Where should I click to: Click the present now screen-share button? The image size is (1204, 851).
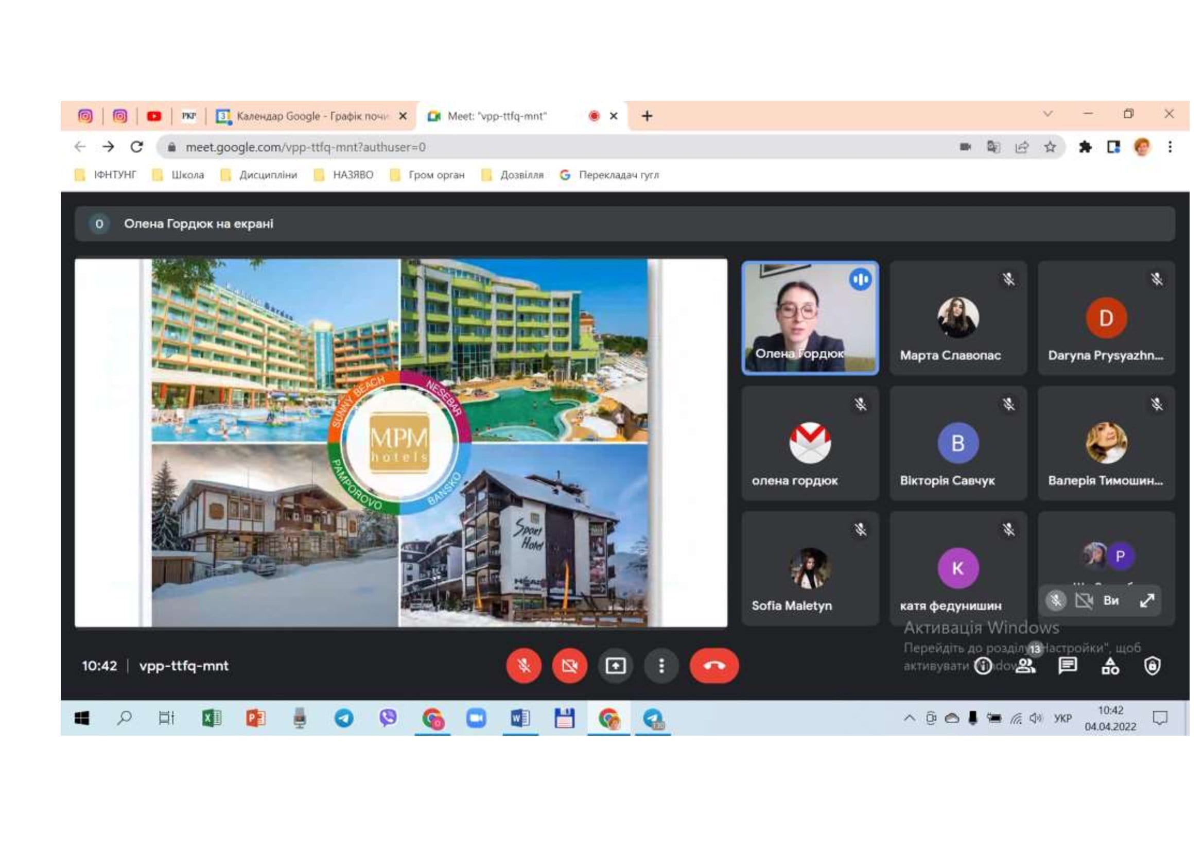click(x=615, y=665)
